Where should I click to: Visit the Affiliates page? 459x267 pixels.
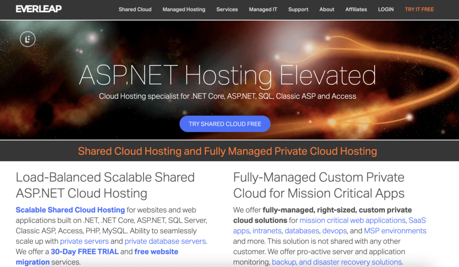click(x=356, y=9)
